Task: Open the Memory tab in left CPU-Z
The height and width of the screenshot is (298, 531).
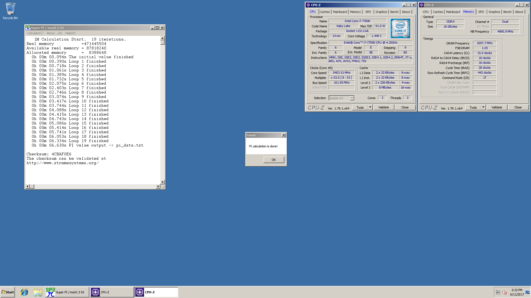Action: pos(355,12)
